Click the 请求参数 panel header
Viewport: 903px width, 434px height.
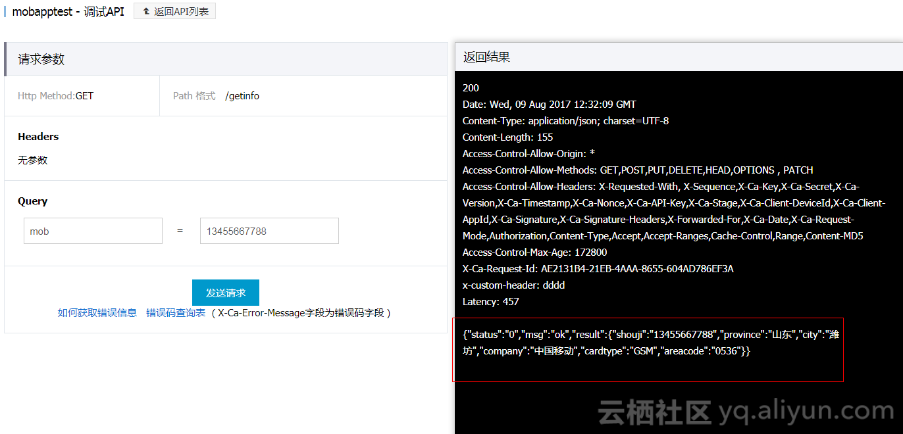[x=226, y=59]
